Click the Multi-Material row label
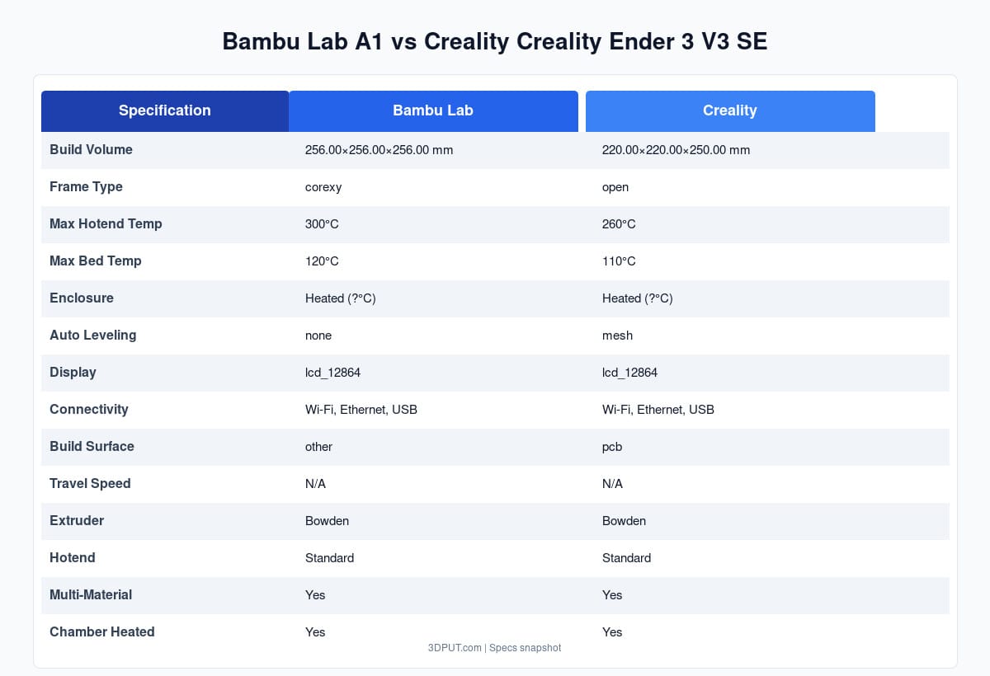This screenshot has height=676, width=990. tap(91, 595)
